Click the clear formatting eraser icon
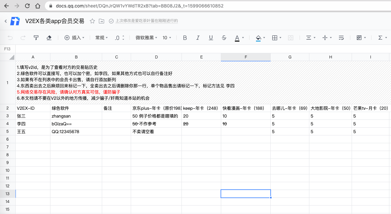This screenshot has width=391, height=214. coord(49,38)
